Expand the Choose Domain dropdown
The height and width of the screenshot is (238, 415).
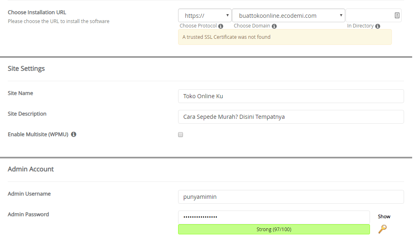click(x=288, y=16)
